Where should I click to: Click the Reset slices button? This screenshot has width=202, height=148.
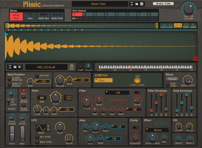click(172, 79)
